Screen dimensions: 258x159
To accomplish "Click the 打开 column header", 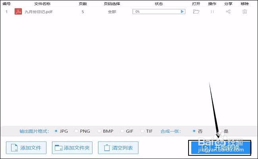I will [x=196, y=4].
